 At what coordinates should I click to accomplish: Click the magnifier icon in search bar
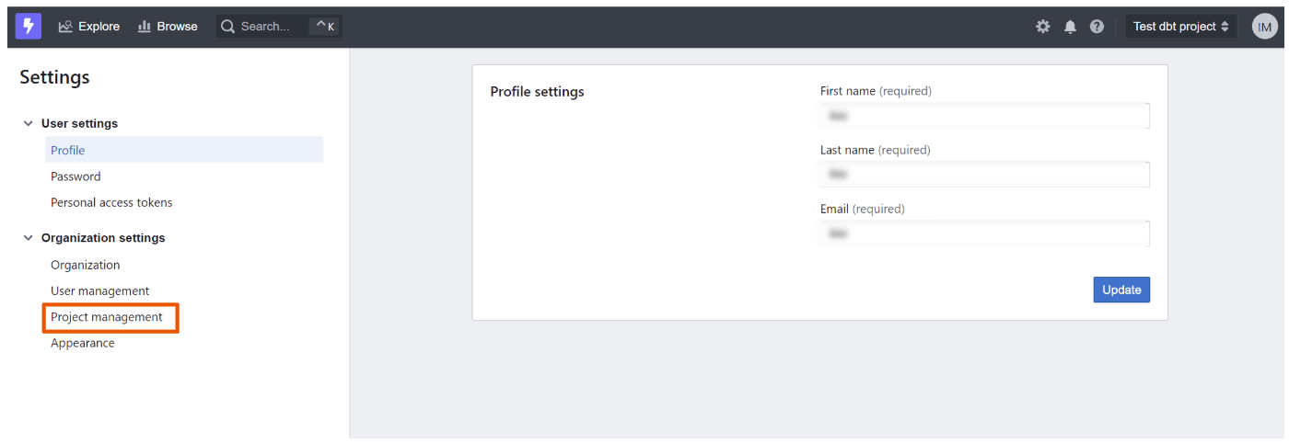point(228,27)
